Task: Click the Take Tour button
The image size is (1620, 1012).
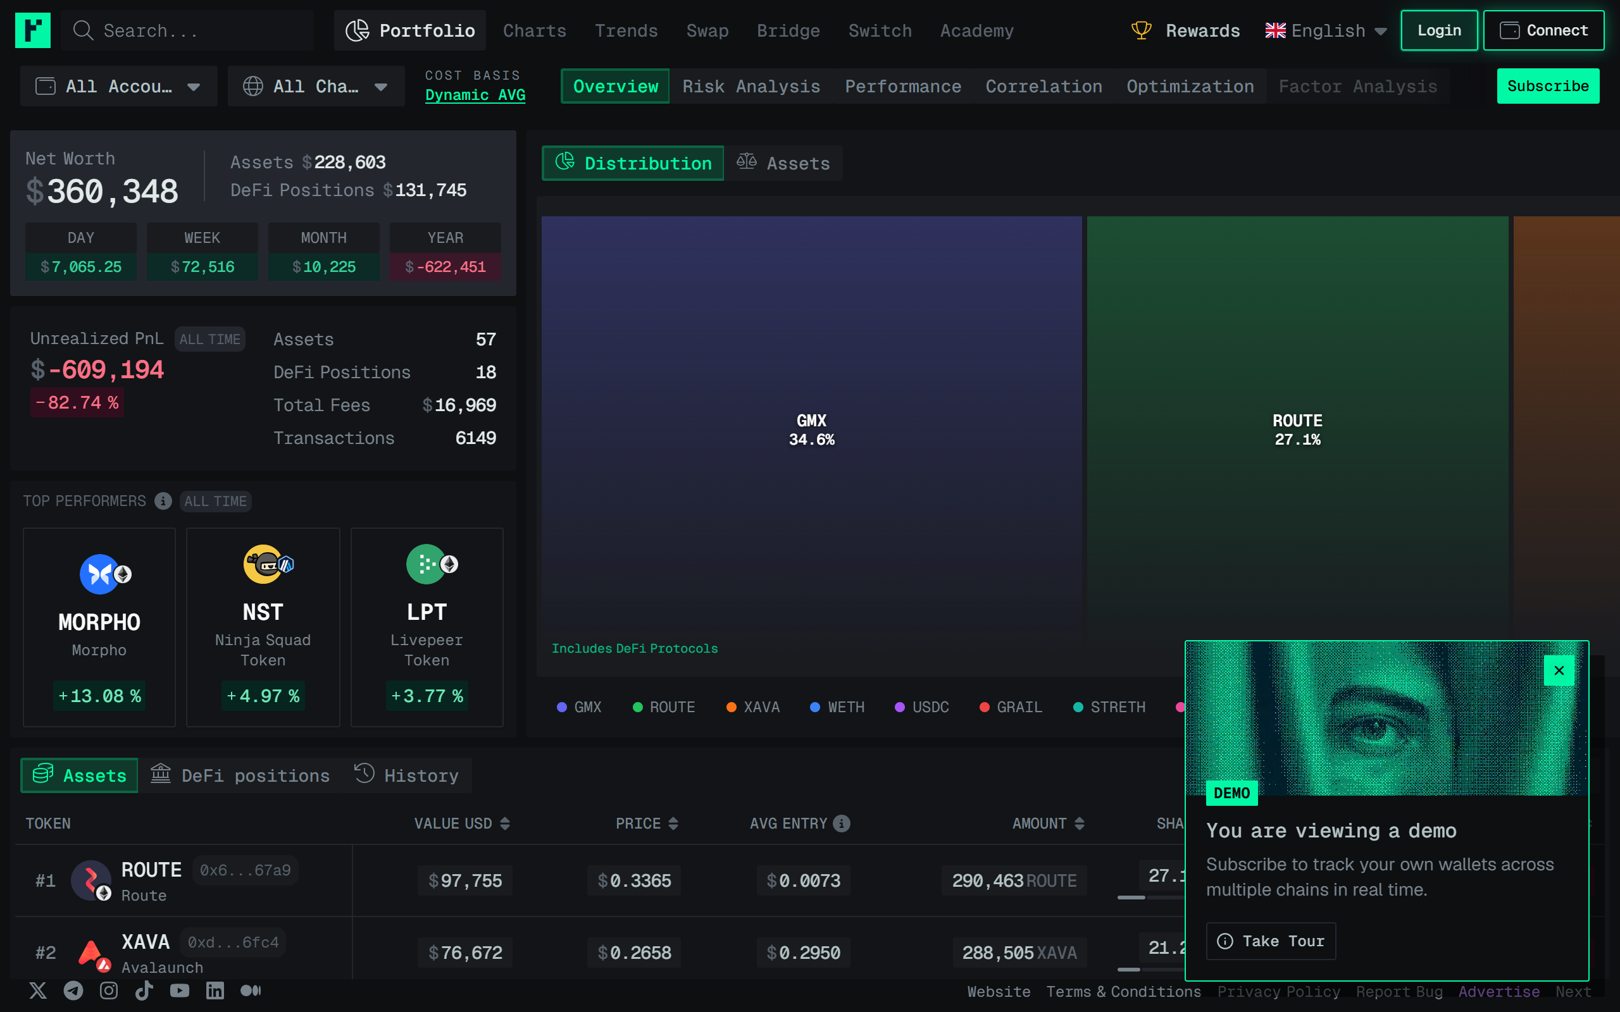Action: [1271, 941]
